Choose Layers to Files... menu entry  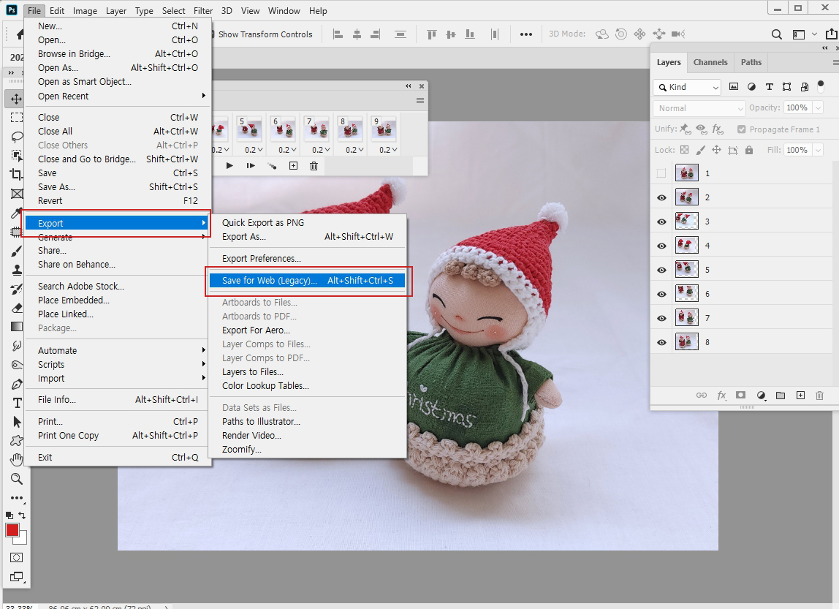(x=307, y=372)
